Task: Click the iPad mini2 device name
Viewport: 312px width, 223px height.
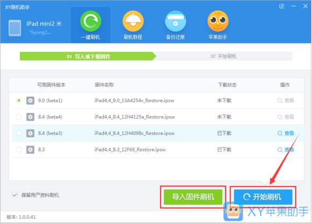Action: click(x=40, y=24)
